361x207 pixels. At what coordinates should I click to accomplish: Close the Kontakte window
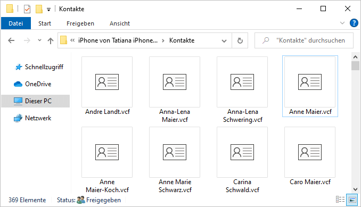pyautogui.click(x=348, y=9)
